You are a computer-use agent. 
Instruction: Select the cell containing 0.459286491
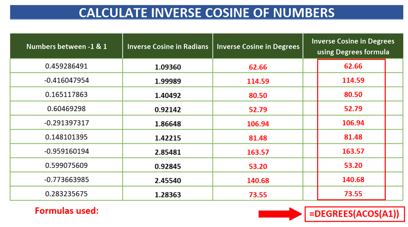pos(67,66)
